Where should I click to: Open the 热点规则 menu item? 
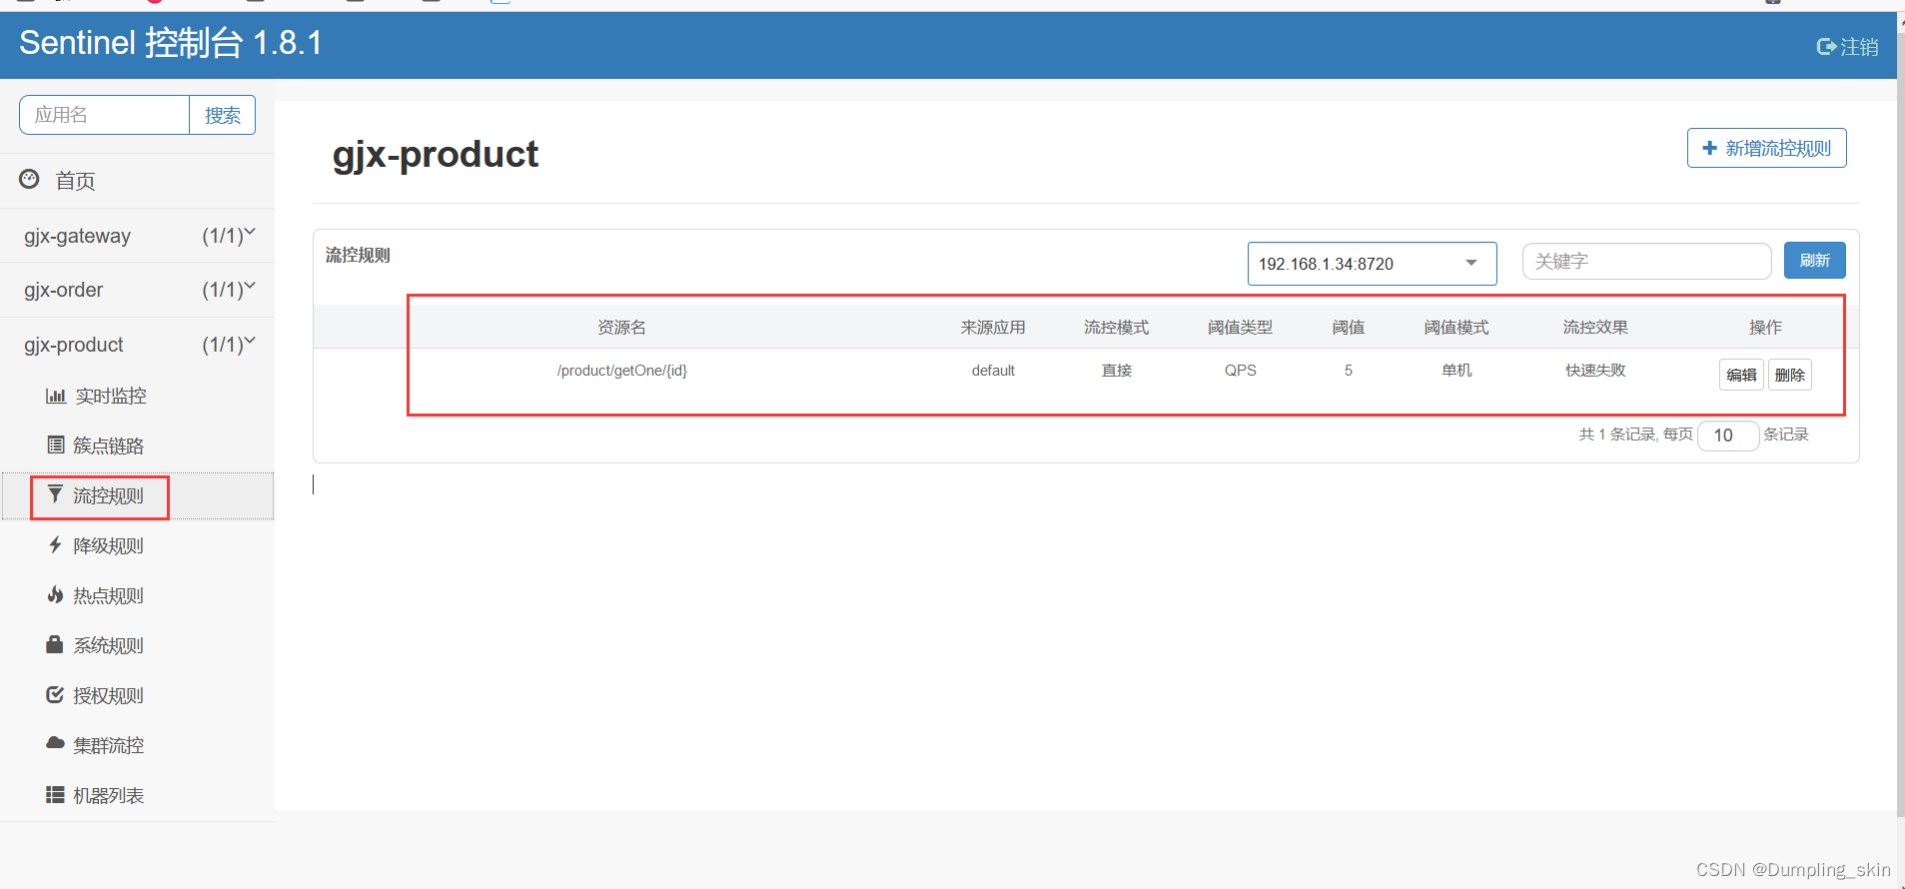coord(137,595)
